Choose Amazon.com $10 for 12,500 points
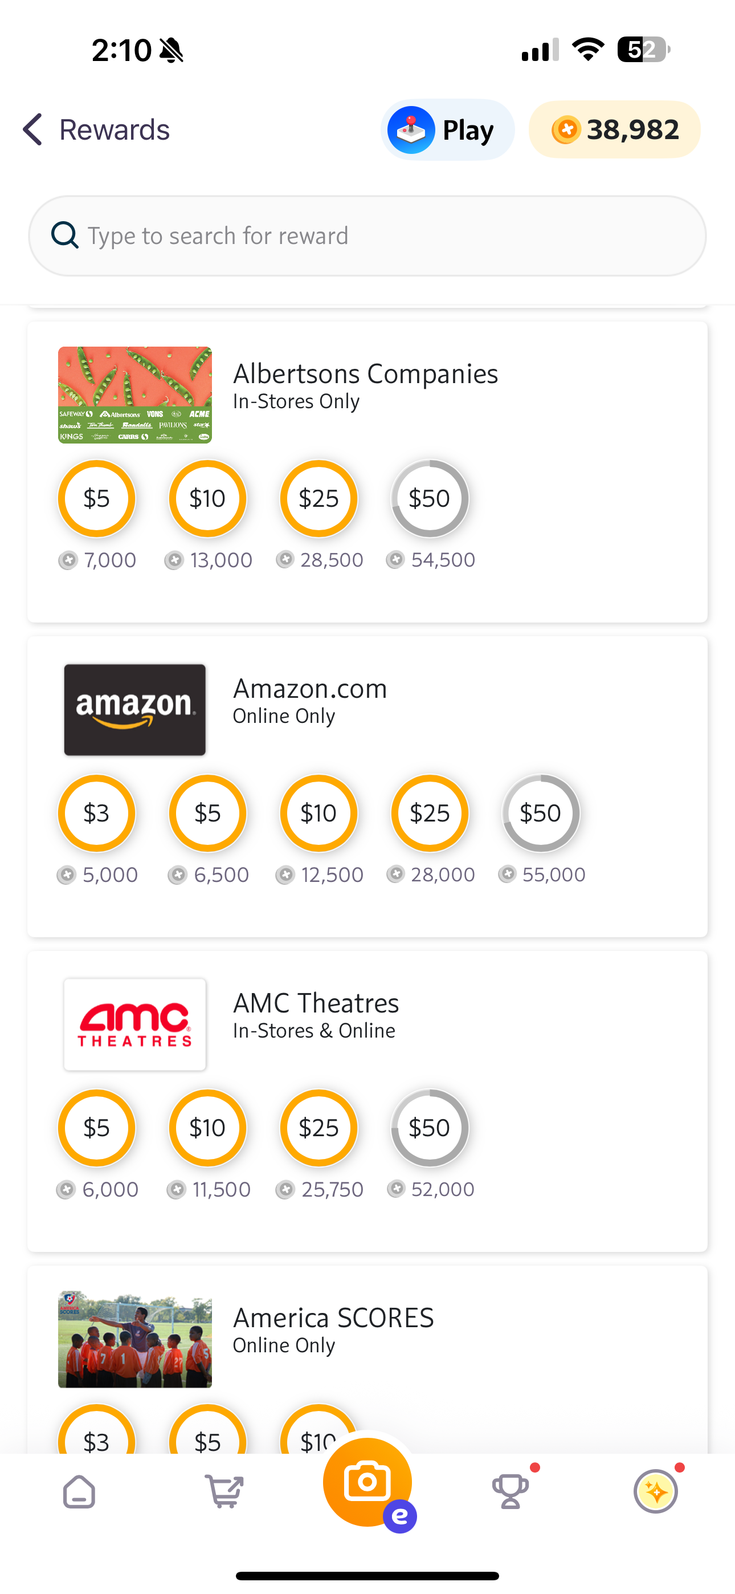This screenshot has height=1594, width=735. point(318,813)
